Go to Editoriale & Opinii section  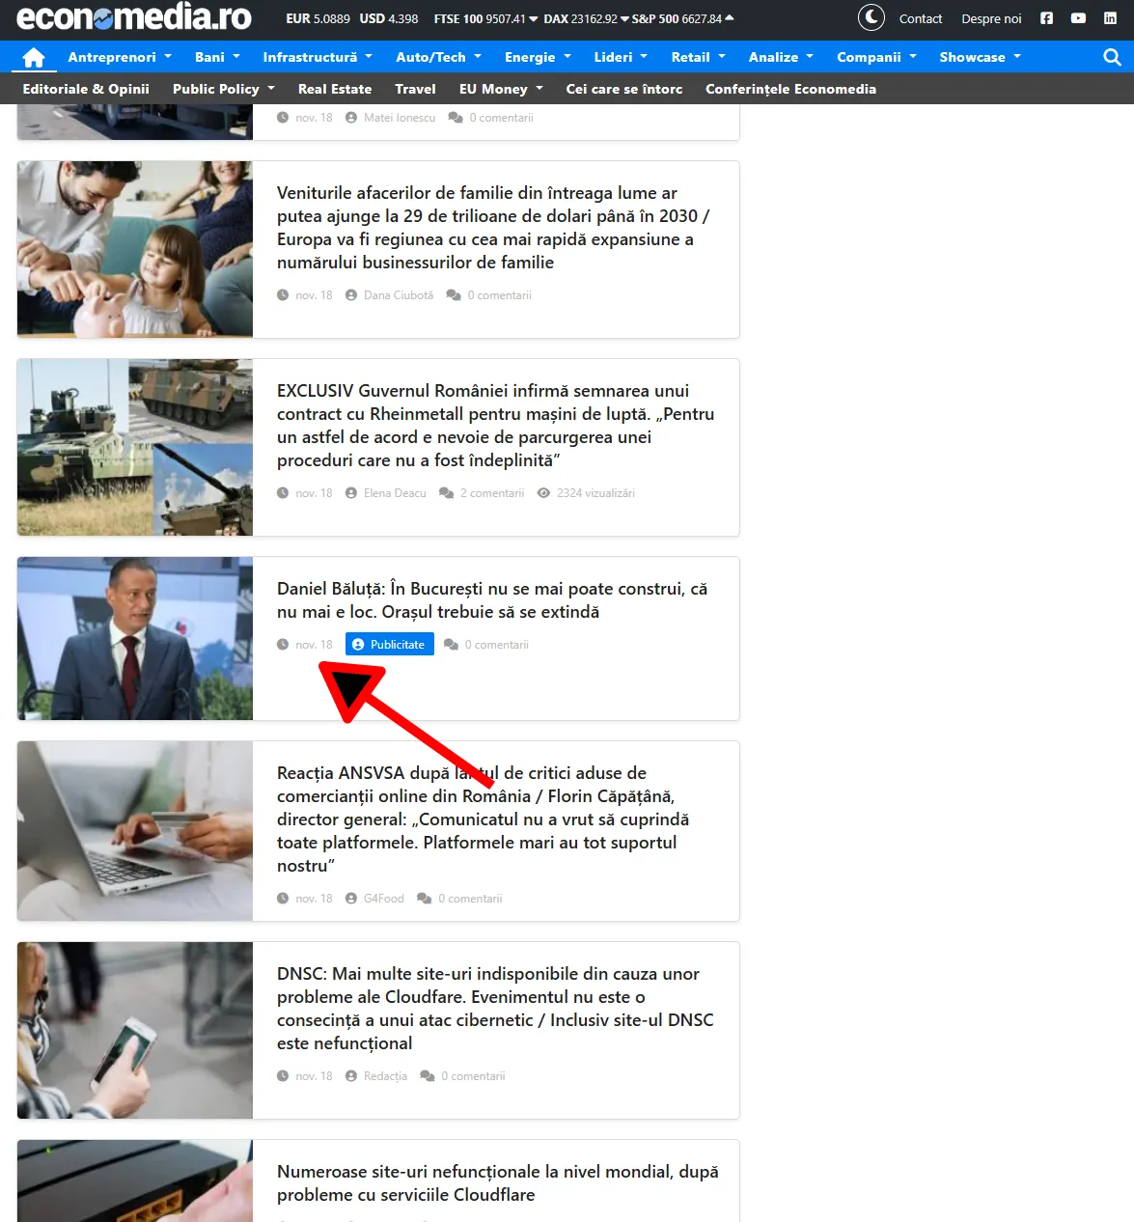pos(86,89)
